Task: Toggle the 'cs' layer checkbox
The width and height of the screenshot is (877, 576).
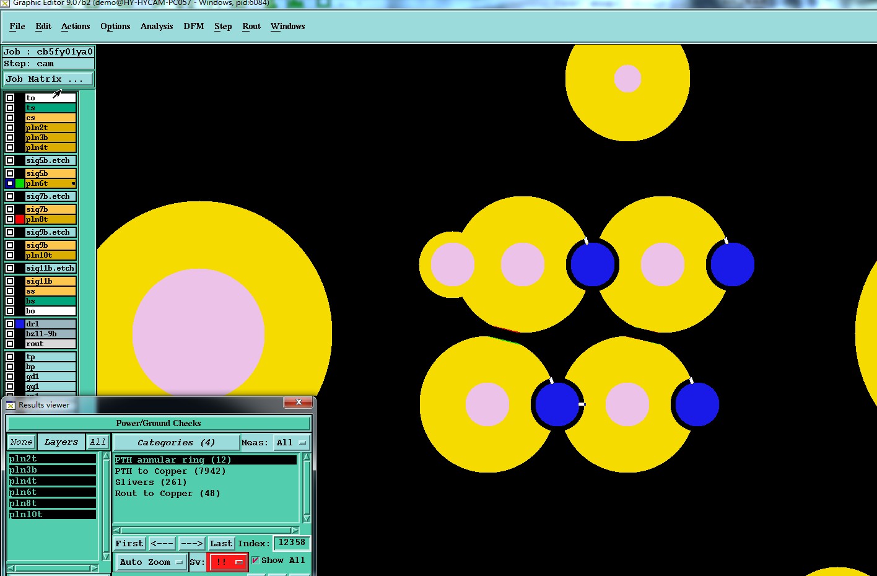Action: 10,118
